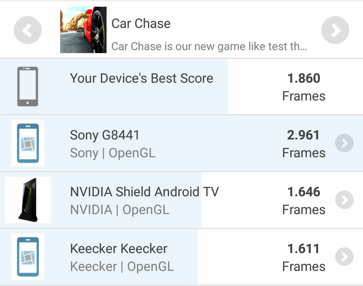Tap the grey phone icon for your device

pos(28,87)
